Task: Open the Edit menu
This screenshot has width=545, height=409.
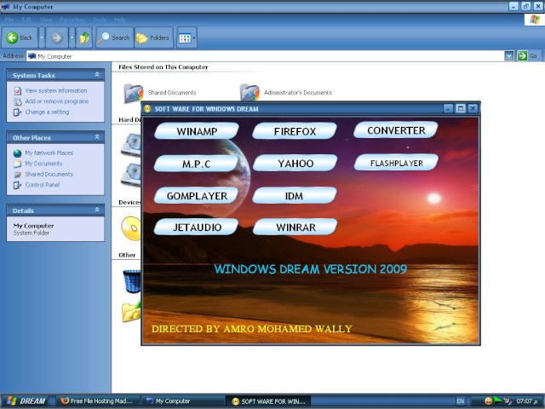Action: [26, 20]
